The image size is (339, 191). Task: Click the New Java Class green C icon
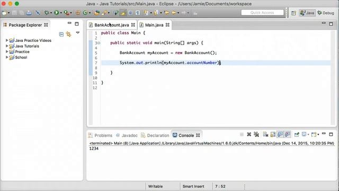[85, 13]
